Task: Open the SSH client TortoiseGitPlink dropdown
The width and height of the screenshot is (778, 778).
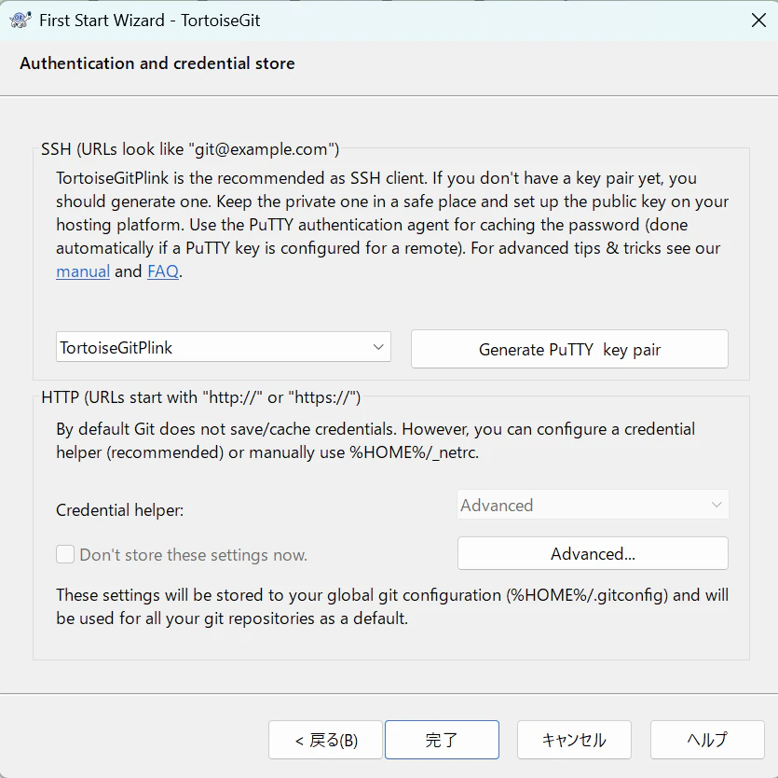Action: 224,347
